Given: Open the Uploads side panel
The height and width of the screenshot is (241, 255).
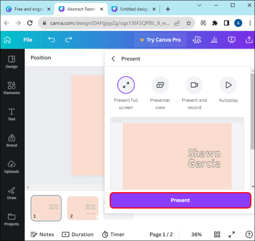Looking at the screenshot, I should coord(12,167).
